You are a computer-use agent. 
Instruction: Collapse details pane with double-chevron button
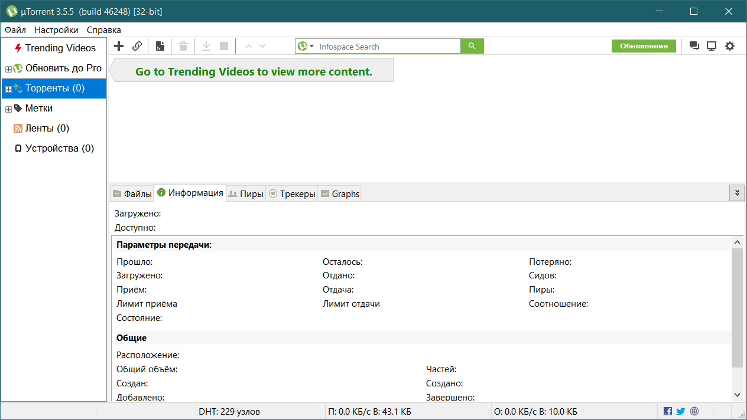tap(736, 192)
